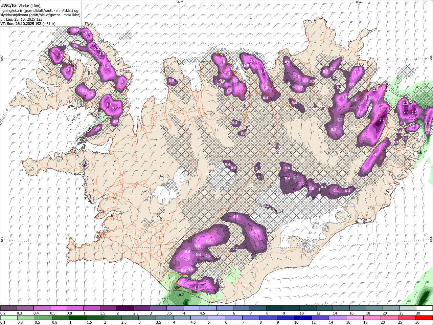
Task: Click the black "0.9" rain value at south coast
Action: pos(177,287)
